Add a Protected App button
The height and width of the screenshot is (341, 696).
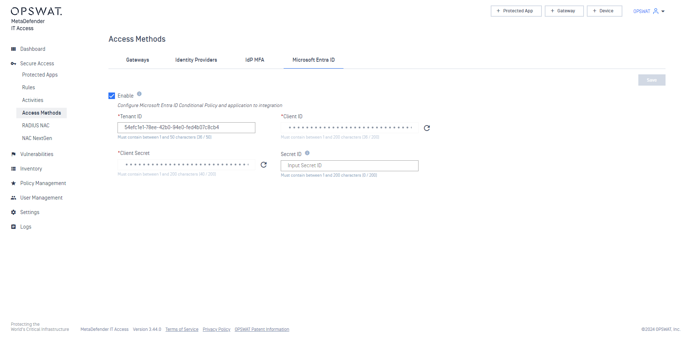pos(516,11)
